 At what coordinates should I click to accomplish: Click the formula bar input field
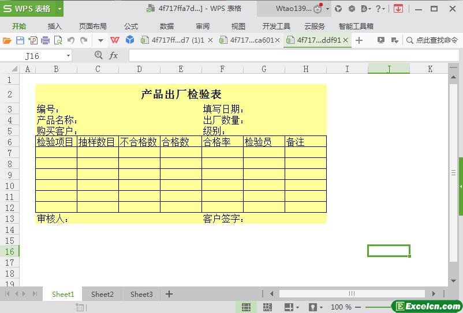294,55
